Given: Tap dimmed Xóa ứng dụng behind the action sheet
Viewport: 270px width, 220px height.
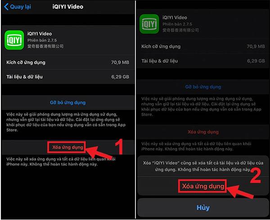Looking at the screenshot, I should [203, 132].
